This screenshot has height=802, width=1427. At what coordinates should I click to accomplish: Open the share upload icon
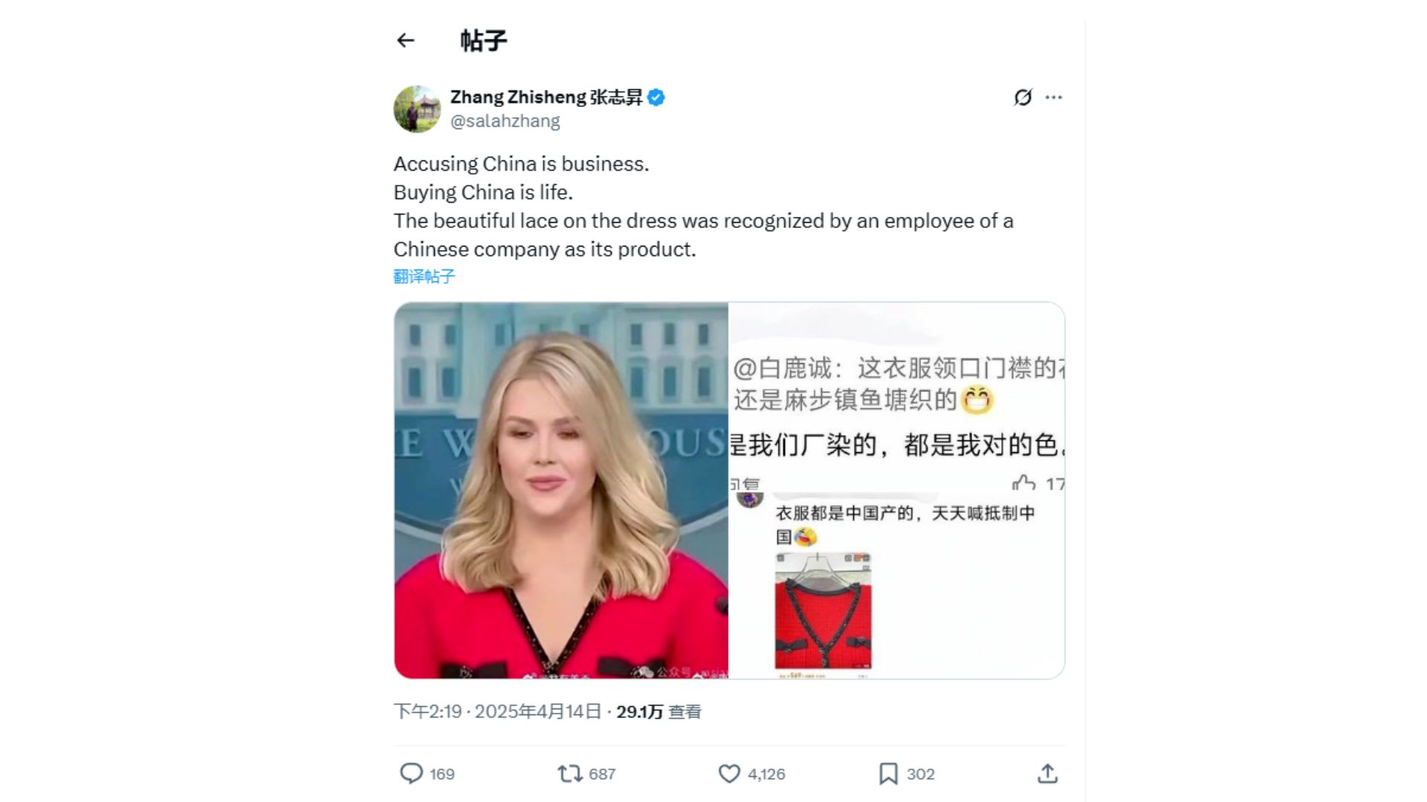click(1047, 774)
